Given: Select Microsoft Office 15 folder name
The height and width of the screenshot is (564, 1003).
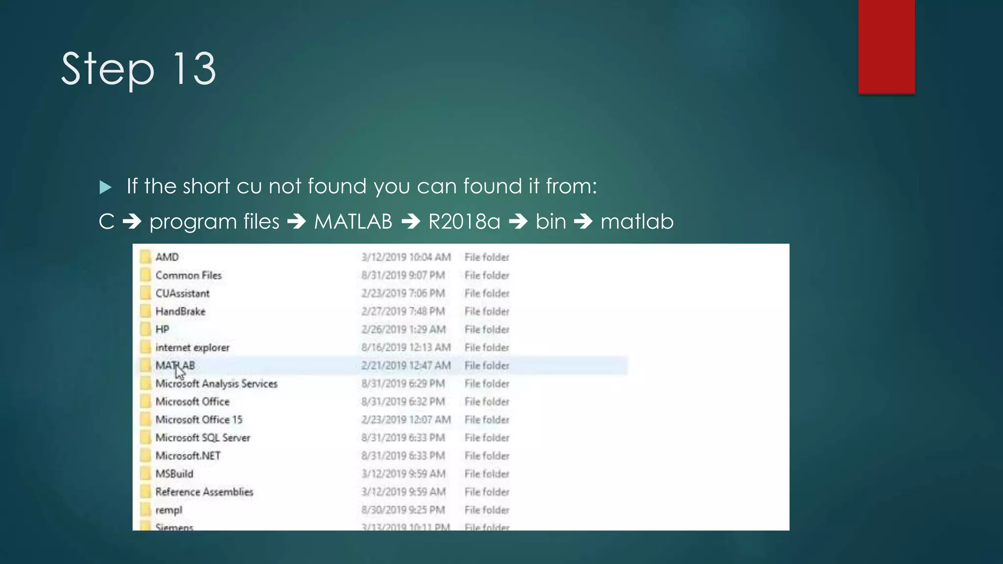Looking at the screenshot, I should coord(198,420).
